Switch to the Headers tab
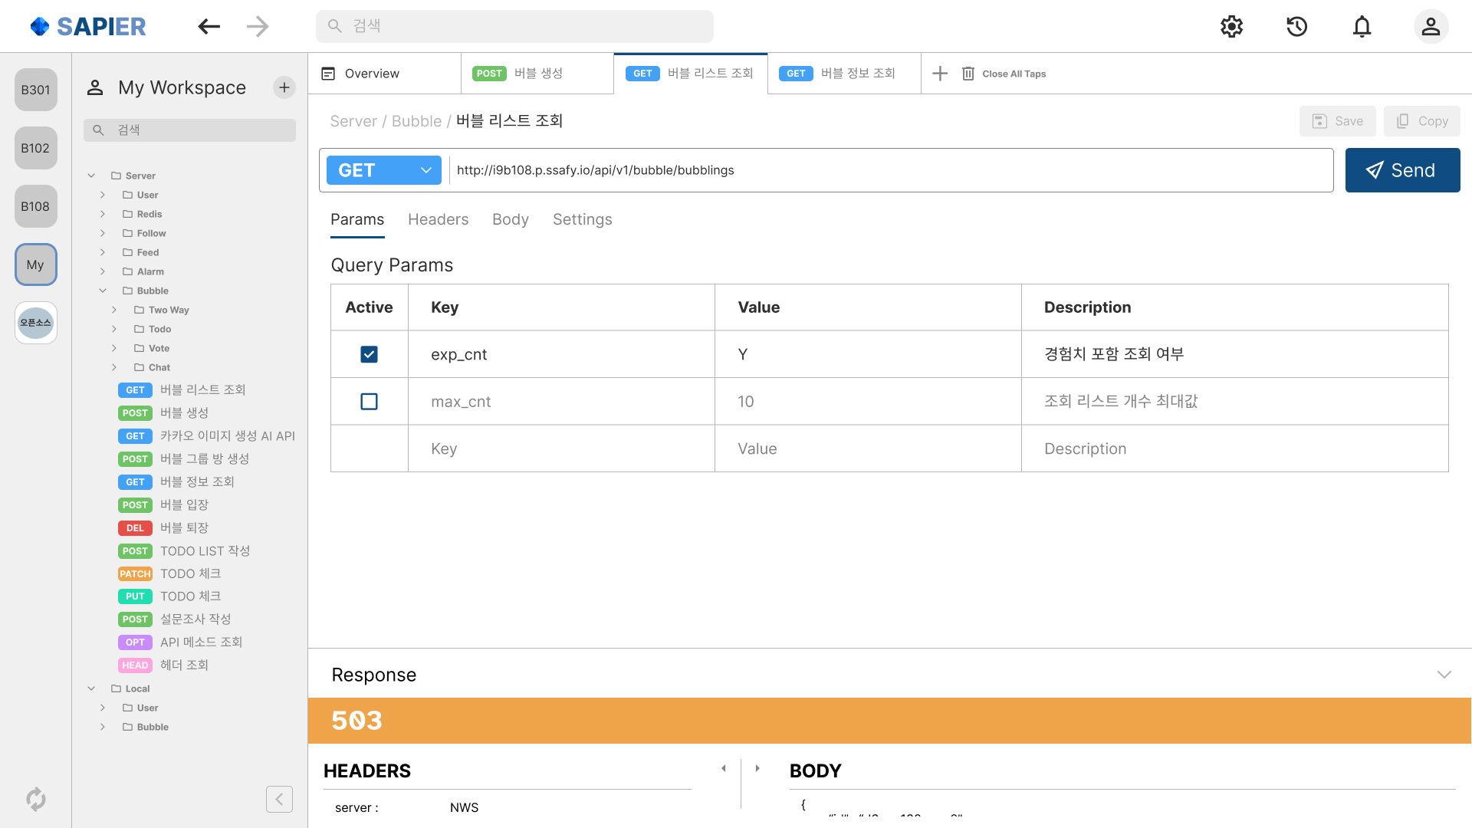The image size is (1472, 828). tap(438, 219)
